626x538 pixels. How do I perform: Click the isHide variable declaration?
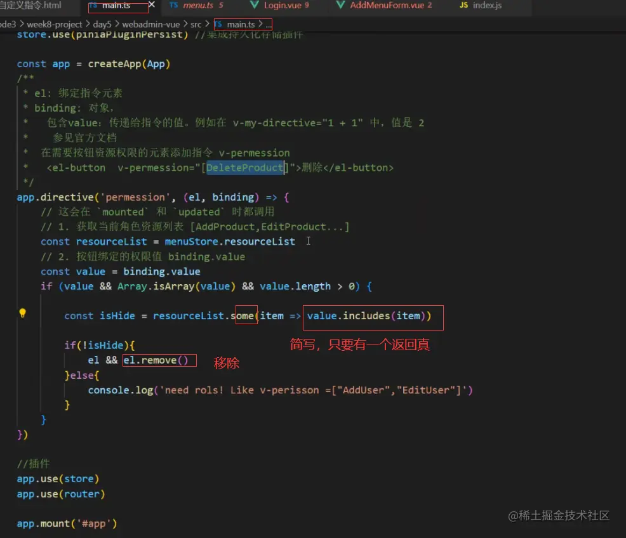click(117, 316)
